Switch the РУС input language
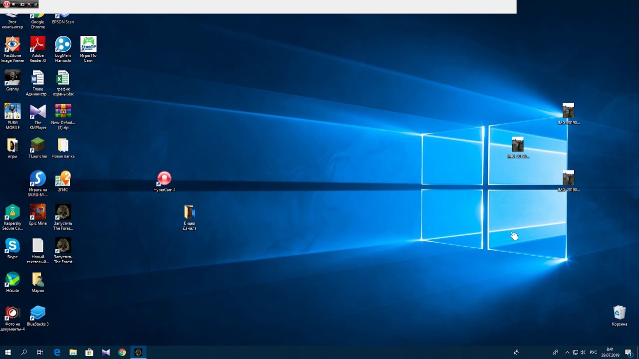The width and height of the screenshot is (639, 359). click(x=594, y=353)
